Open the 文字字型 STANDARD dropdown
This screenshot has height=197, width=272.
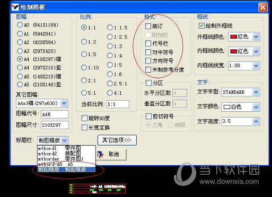pos(256,92)
